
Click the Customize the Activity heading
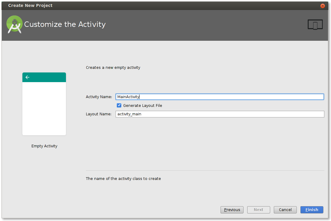click(x=65, y=24)
